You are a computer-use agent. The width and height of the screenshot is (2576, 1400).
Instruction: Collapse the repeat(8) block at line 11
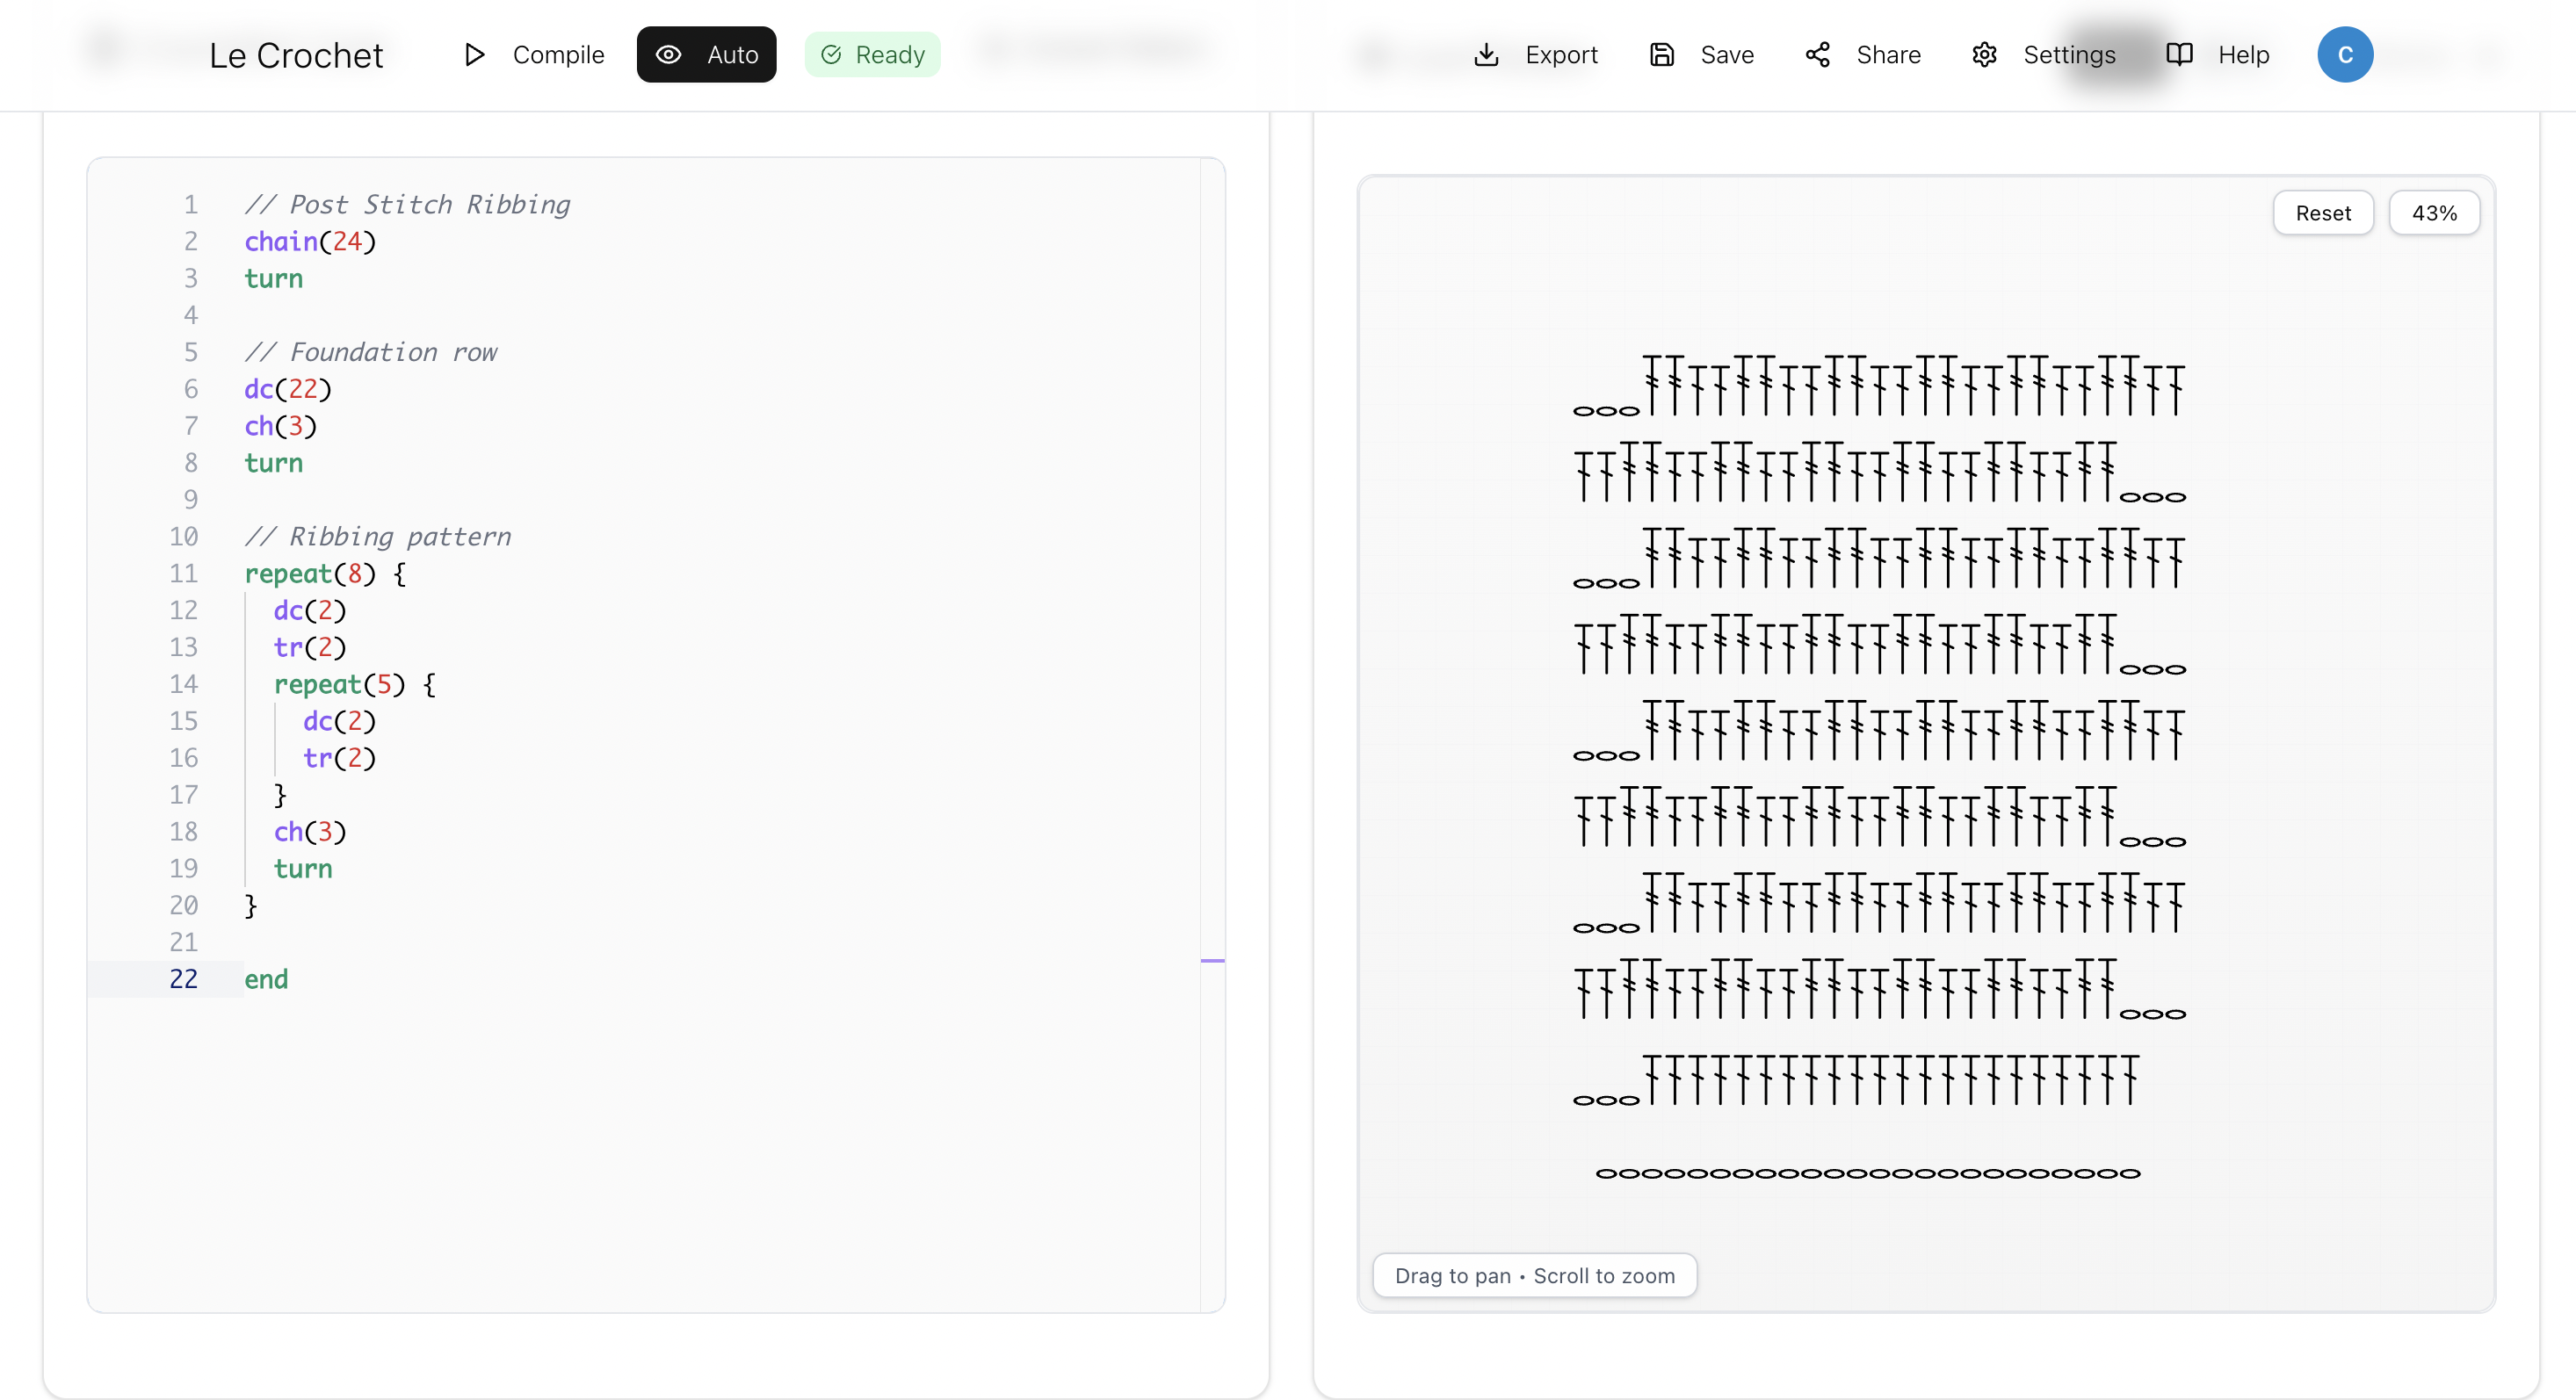[223, 574]
